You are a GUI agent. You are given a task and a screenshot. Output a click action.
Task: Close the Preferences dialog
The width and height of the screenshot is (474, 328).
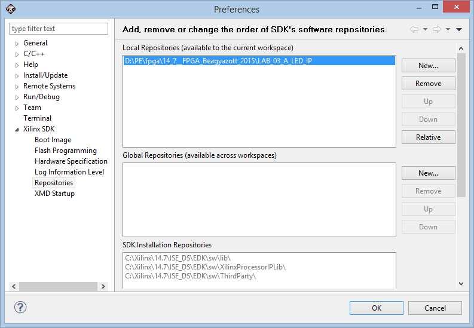click(x=456, y=7)
